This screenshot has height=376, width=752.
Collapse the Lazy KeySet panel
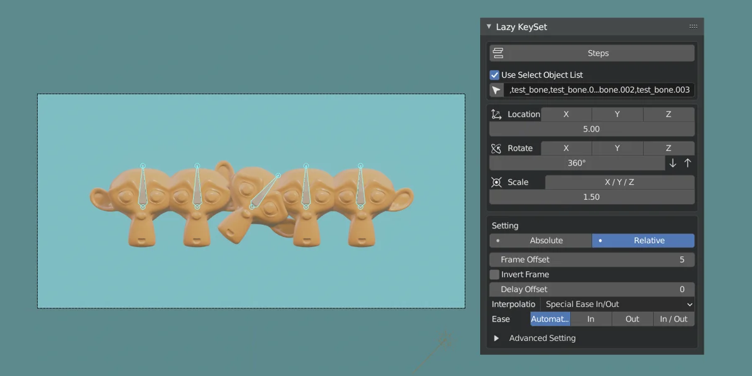pyautogui.click(x=489, y=27)
